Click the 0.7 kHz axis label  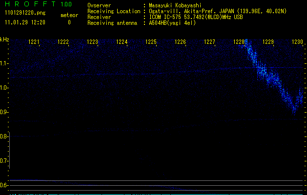(x=3, y=161)
